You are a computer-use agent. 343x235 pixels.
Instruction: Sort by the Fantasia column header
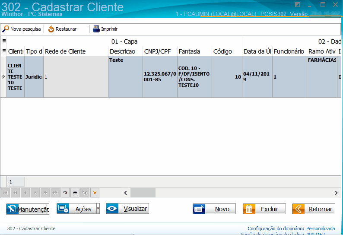coord(194,51)
